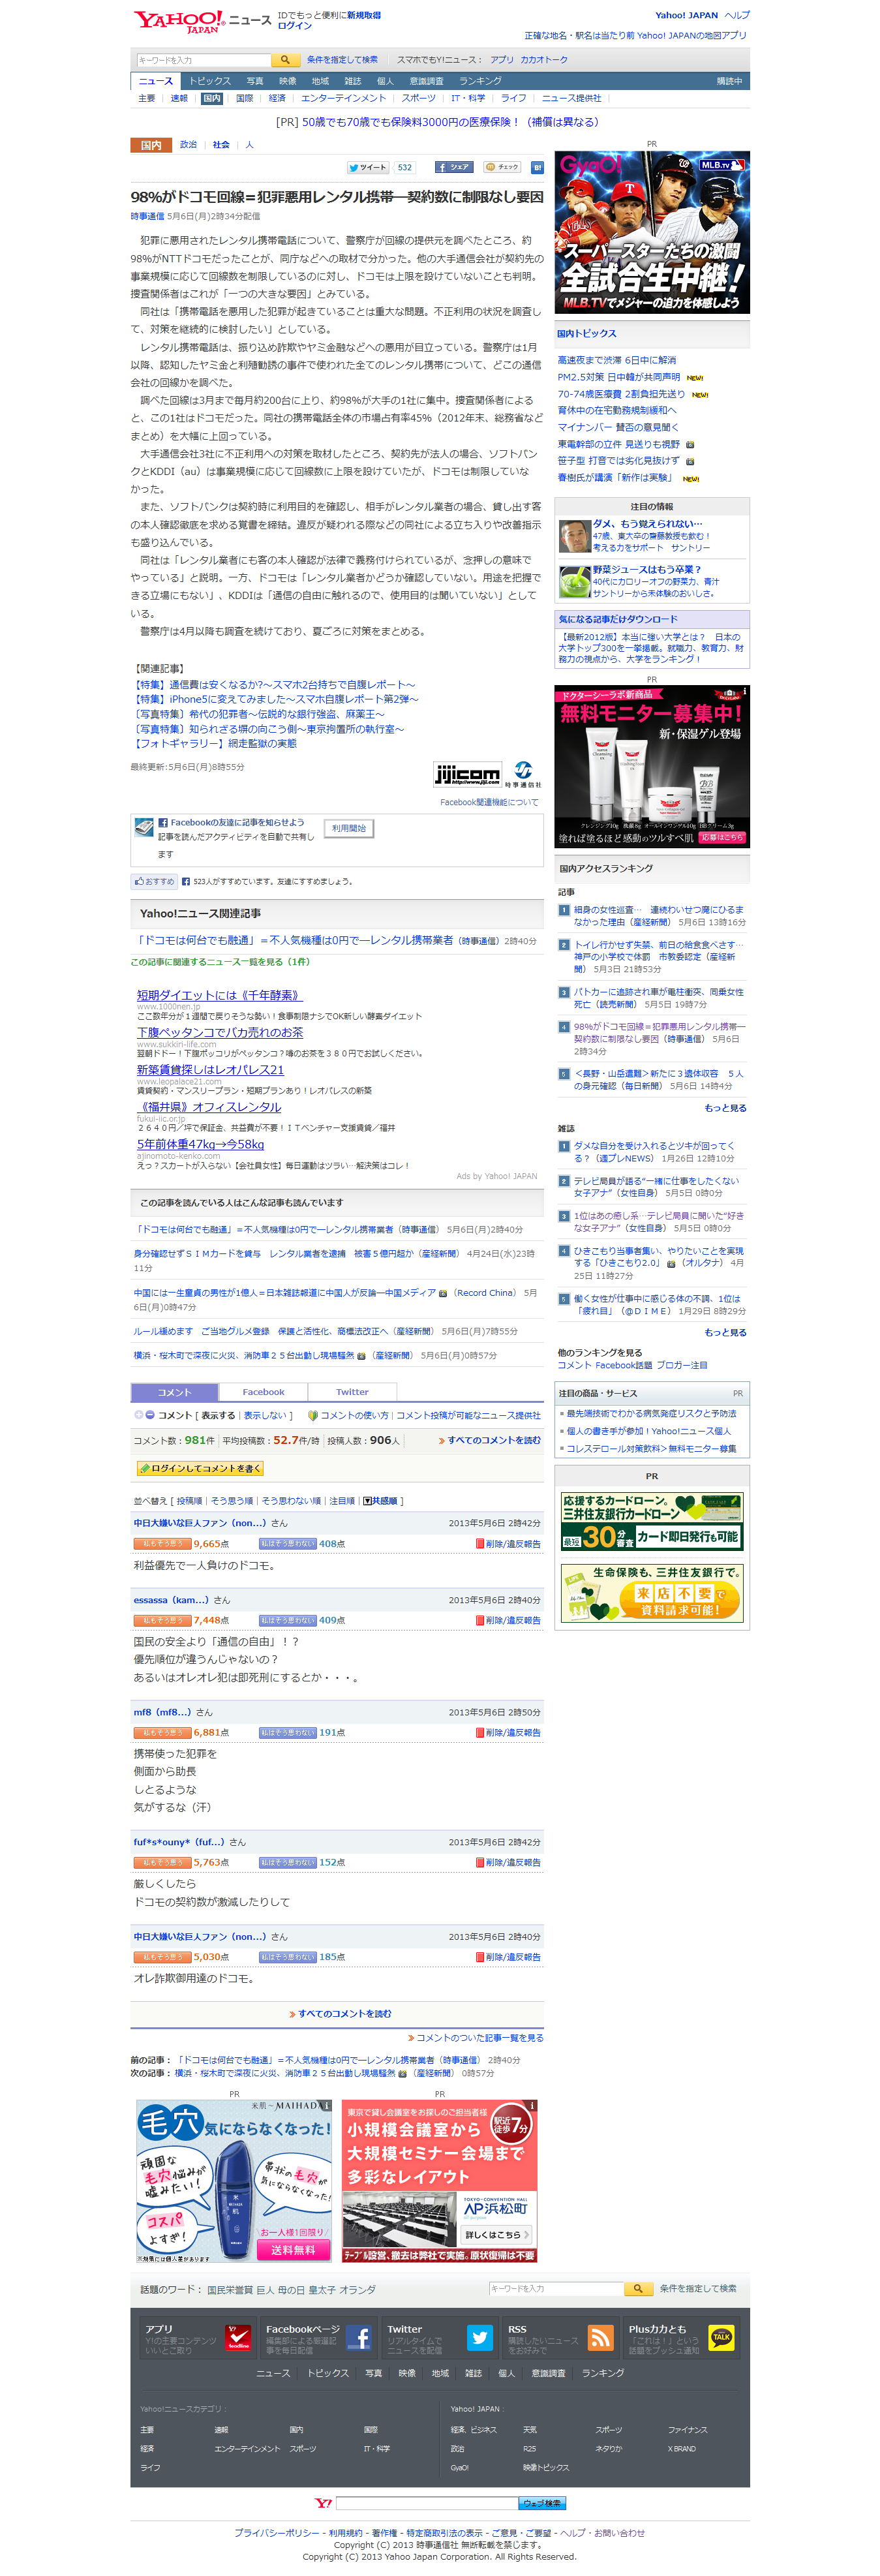Select the IT・科学 sub-category
Image resolution: width=880 pixels, height=2576 pixels.
coord(468,98)
